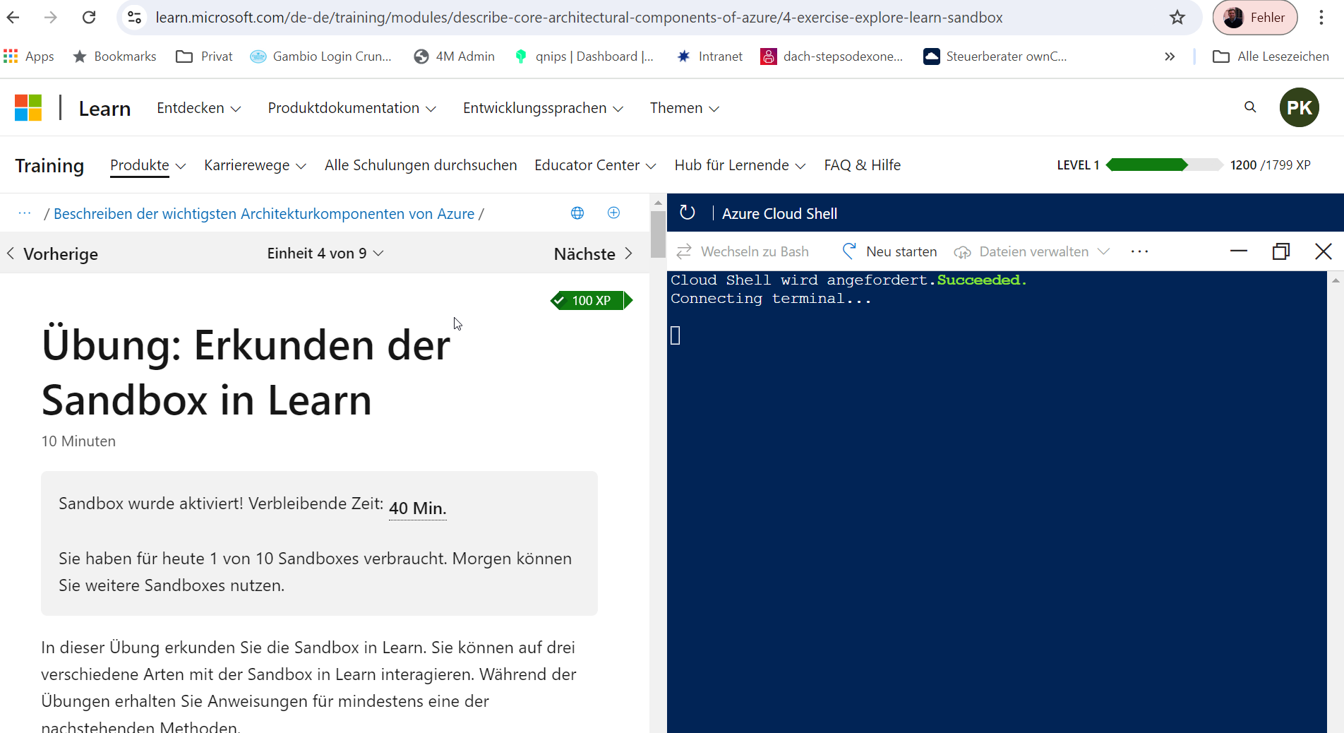
Task: Click the 40 Min. remaining time text
Action: (417, 508)
